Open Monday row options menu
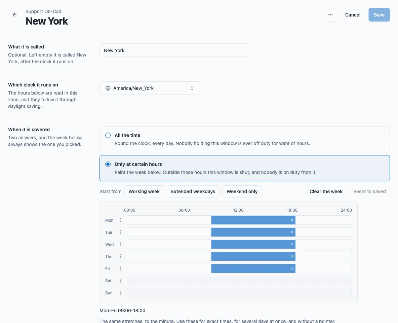The height and width of the screenshot is (323, 398). [x=121, y=220]
